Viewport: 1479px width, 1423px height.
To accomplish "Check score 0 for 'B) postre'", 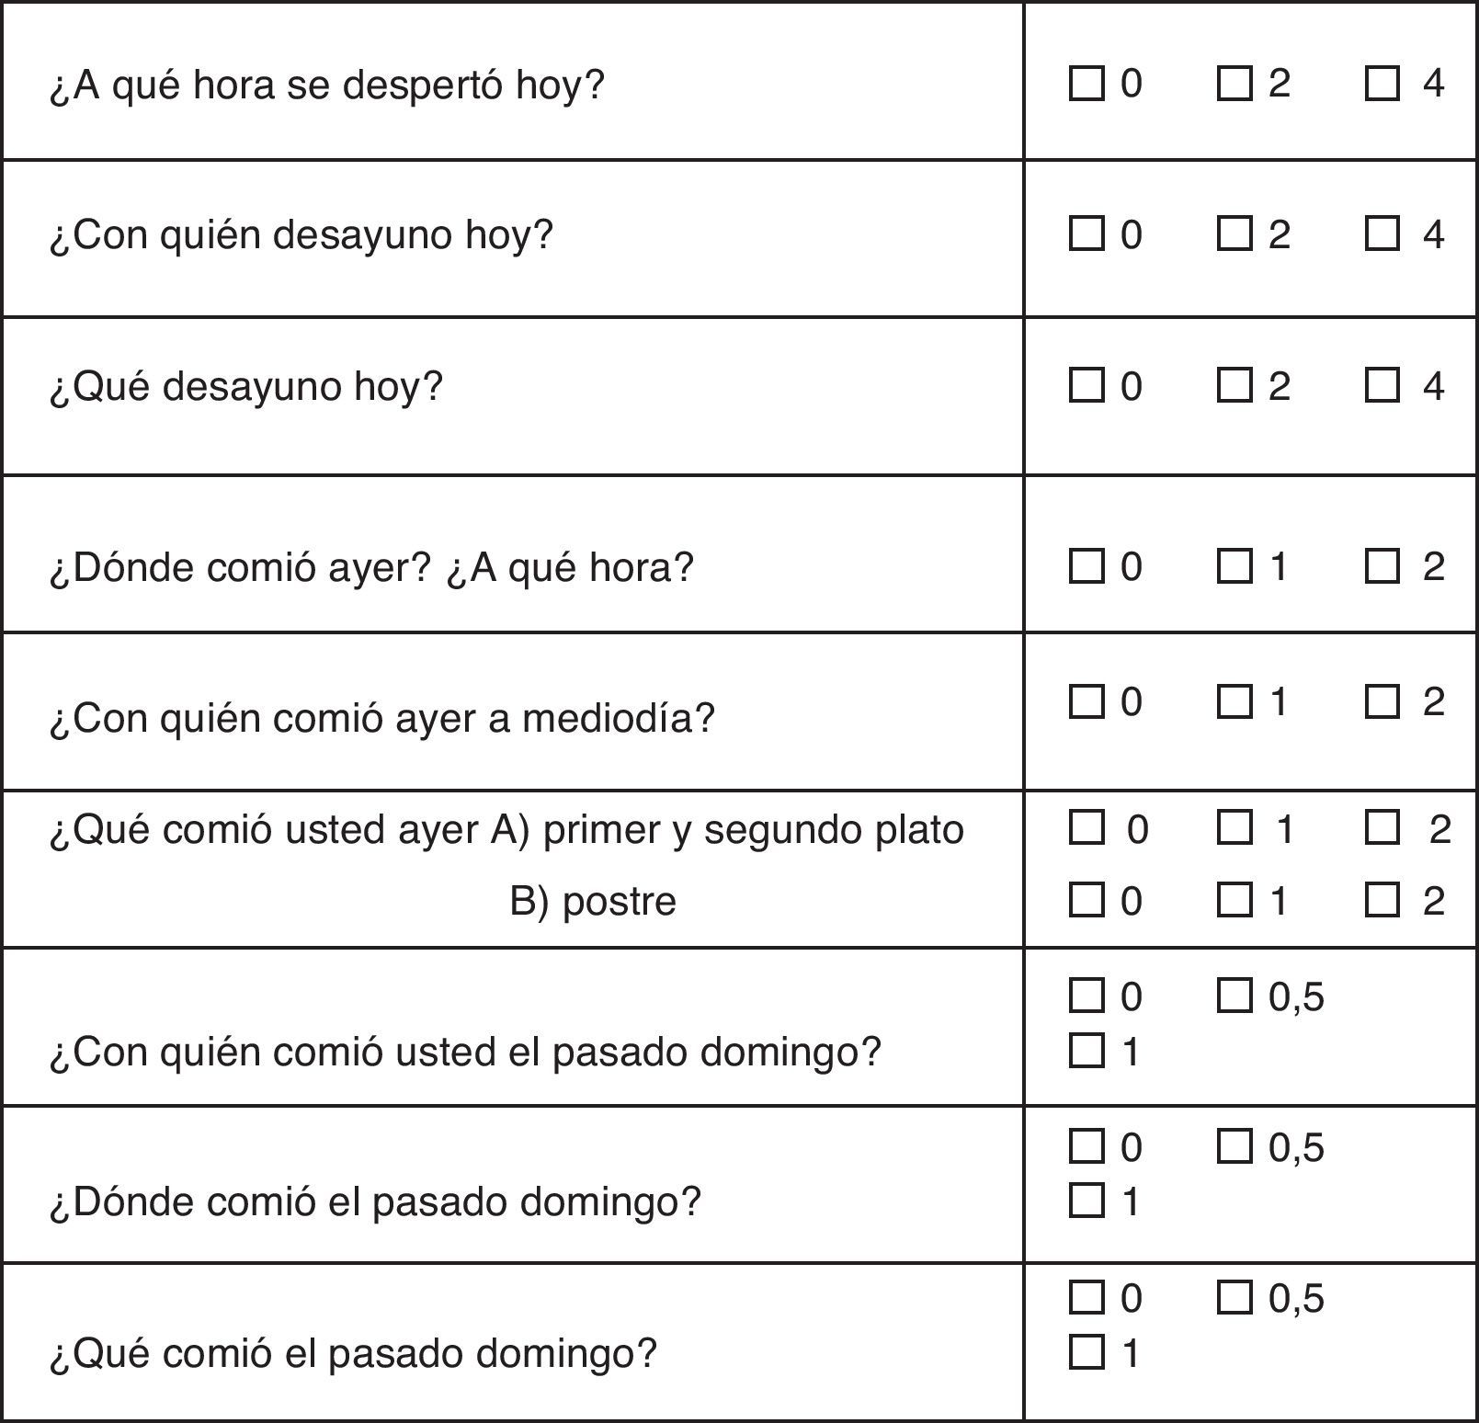I will [x=1086, y=900].
